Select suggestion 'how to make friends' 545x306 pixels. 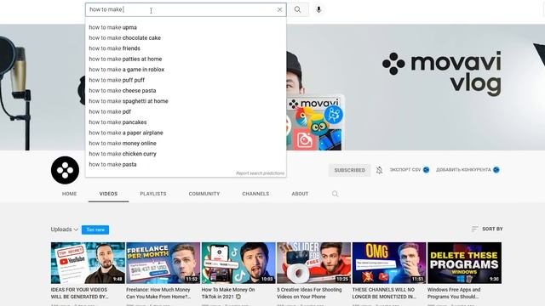(x=186, y=48)
